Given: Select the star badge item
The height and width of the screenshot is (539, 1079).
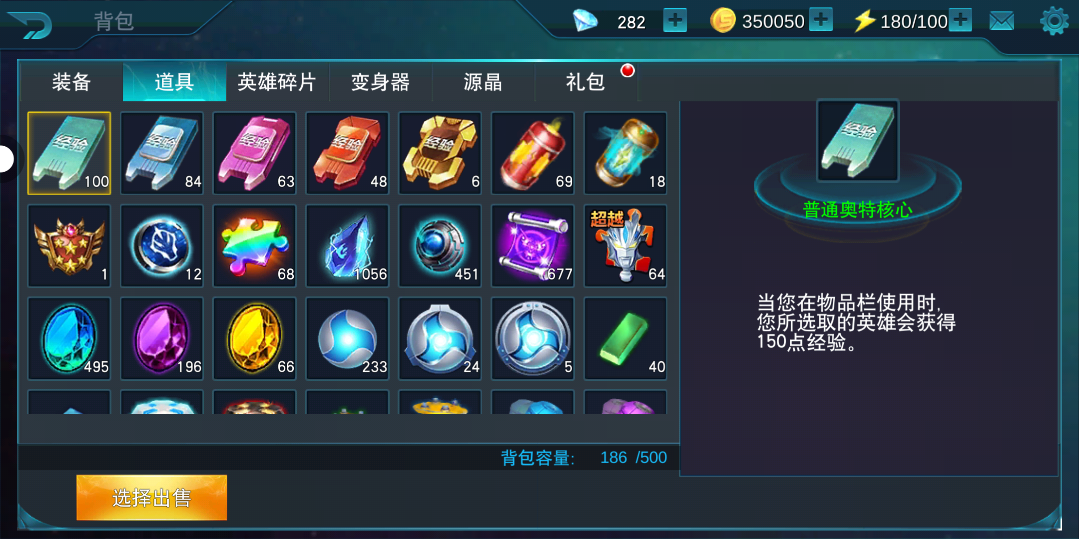Looking at the screenshot, I should (69, 246).
